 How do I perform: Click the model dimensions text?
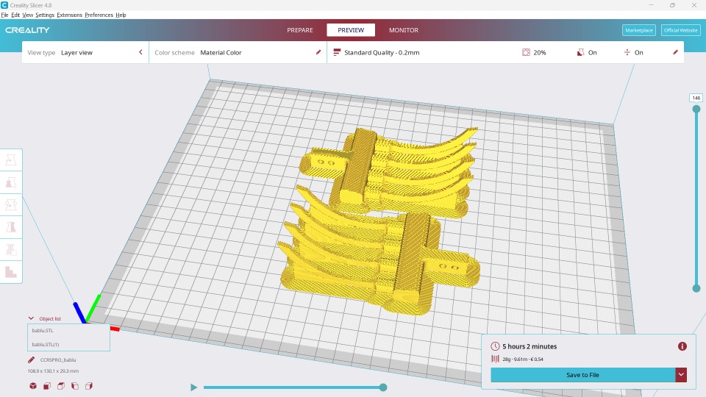(x=53, y=371)
